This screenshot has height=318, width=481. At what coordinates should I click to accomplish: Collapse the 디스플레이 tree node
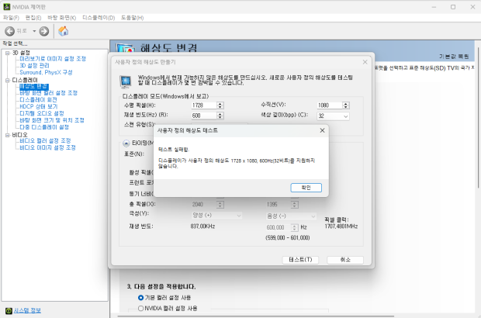7,81
